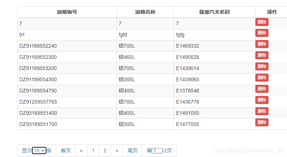Click the previous page « arrow
The image size is (287, 157).
point(81,151)
